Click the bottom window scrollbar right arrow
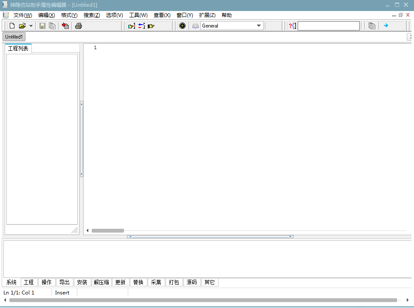The width and height of the screenshot is (414, 308). point(407,300)
